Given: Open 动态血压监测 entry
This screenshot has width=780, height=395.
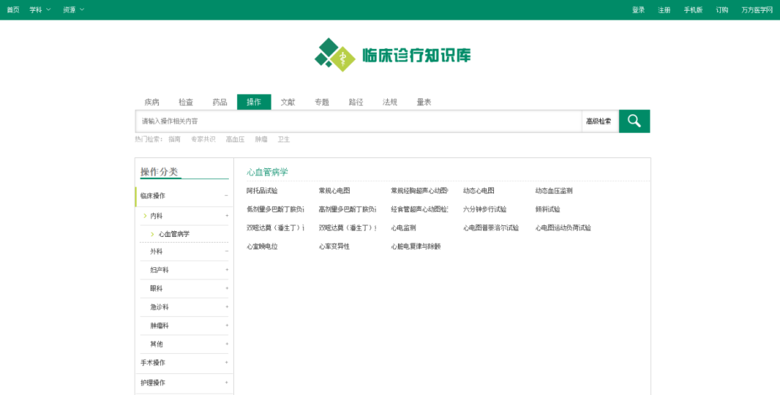Looking at the screenshot, I should click(x=554, y=191).
